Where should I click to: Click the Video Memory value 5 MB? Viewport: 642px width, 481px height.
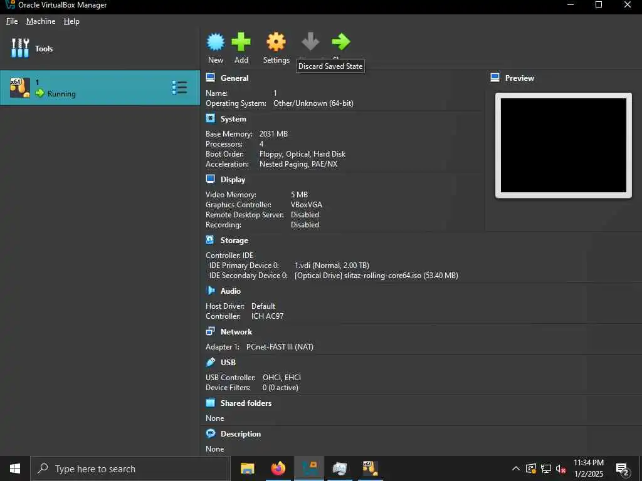click(x=299, y=195)
